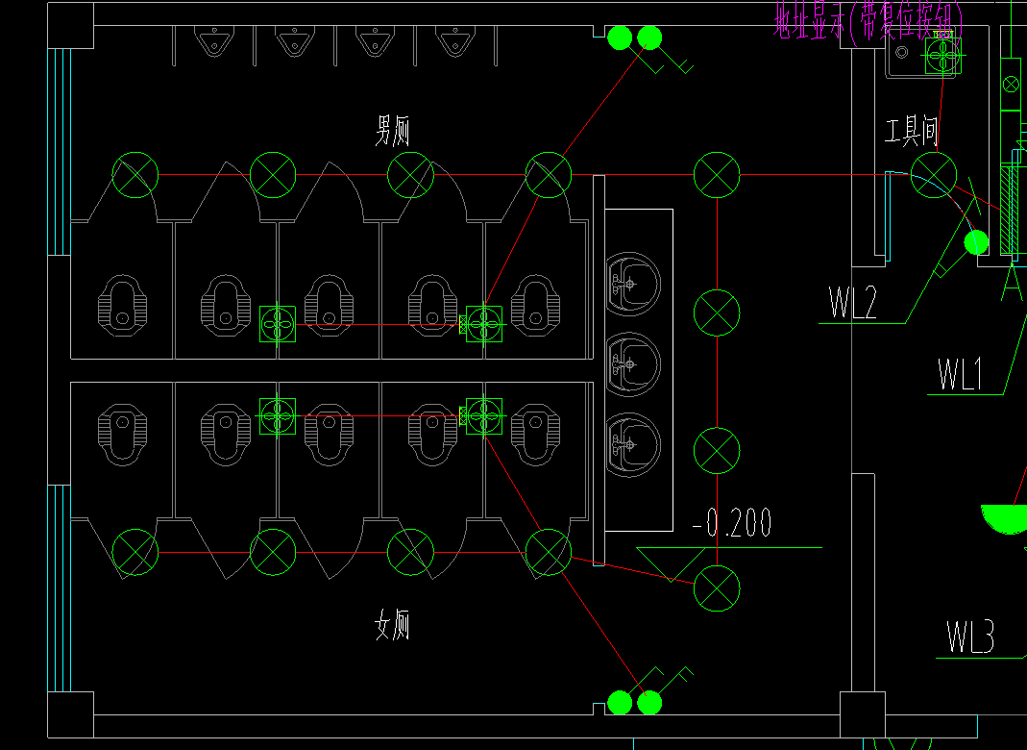Select corridor lamp beside the bottom washbasin
Image resolution: width=1027 pixels, height=750 pixels.
click(x=717, y=450)
